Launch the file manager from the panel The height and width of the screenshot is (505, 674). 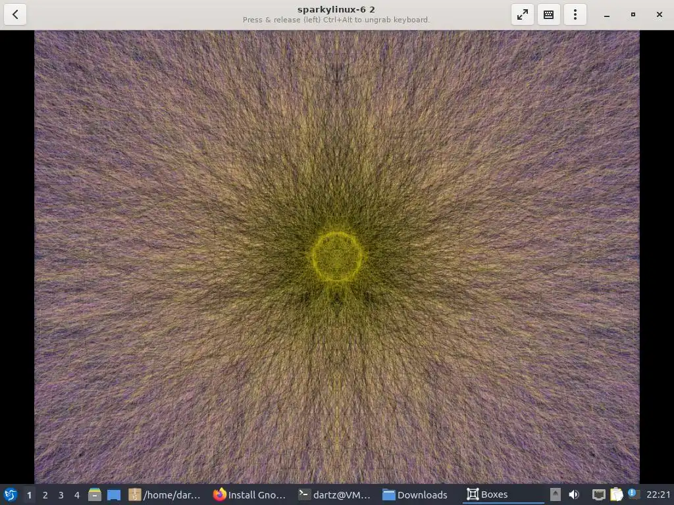95,494
